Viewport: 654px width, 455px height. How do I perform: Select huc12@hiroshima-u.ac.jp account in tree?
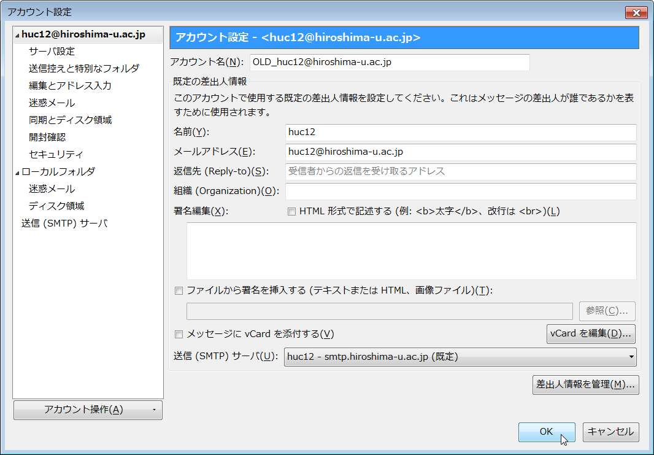point(83,34)
